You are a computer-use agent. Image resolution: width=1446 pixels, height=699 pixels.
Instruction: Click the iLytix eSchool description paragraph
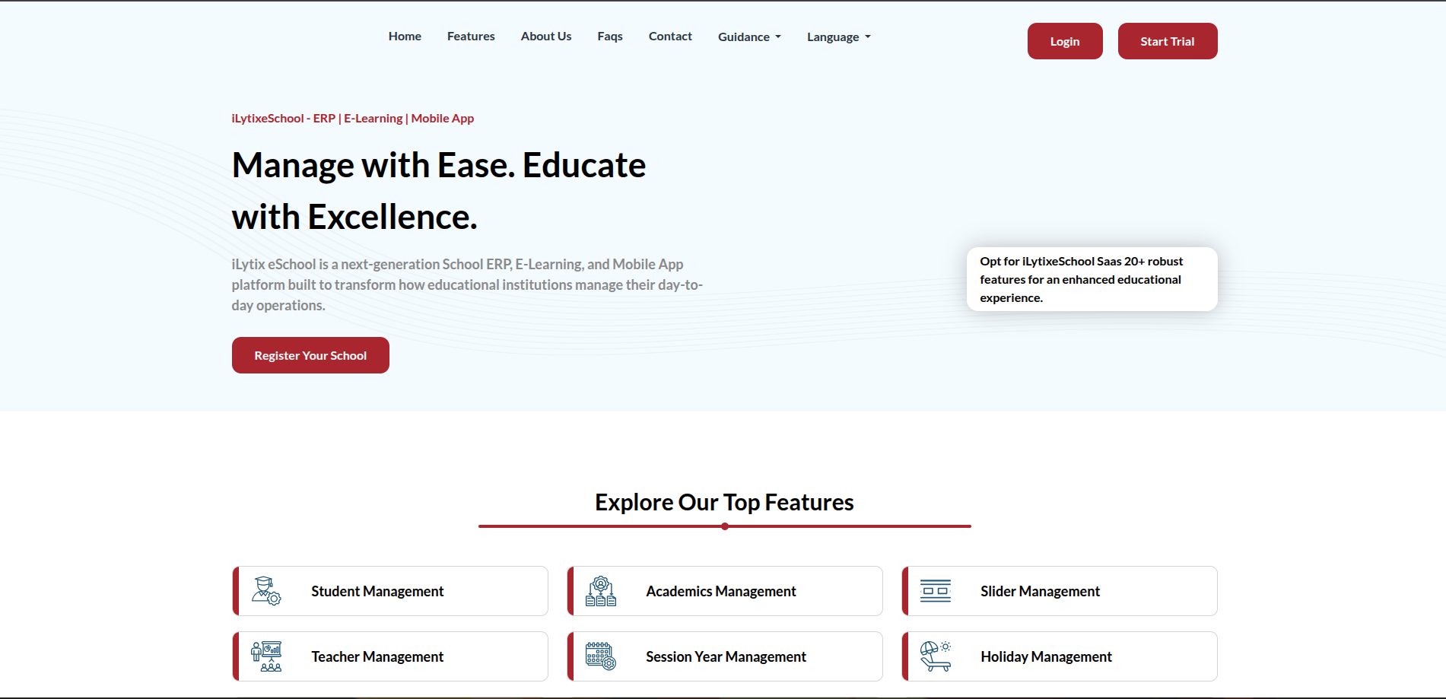point(467,284)
